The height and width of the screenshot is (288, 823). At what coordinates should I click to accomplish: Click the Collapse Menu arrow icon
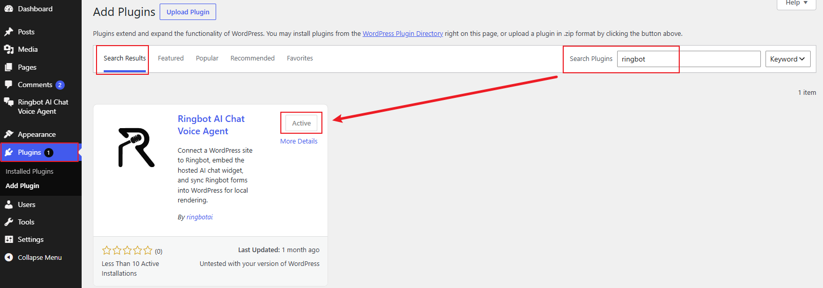9,257
